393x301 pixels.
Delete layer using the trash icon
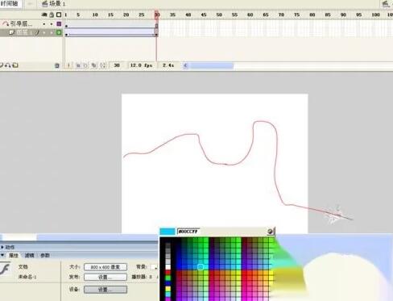pyautogui.click(x=57, y=65)
